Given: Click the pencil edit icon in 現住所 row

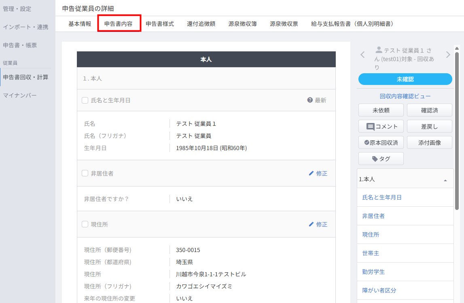Looking at the screenshot, I should 311,224.
